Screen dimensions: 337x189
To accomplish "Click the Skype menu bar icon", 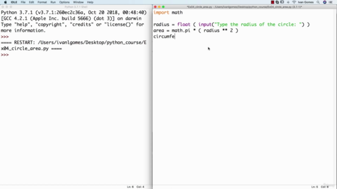I will 277,2.
